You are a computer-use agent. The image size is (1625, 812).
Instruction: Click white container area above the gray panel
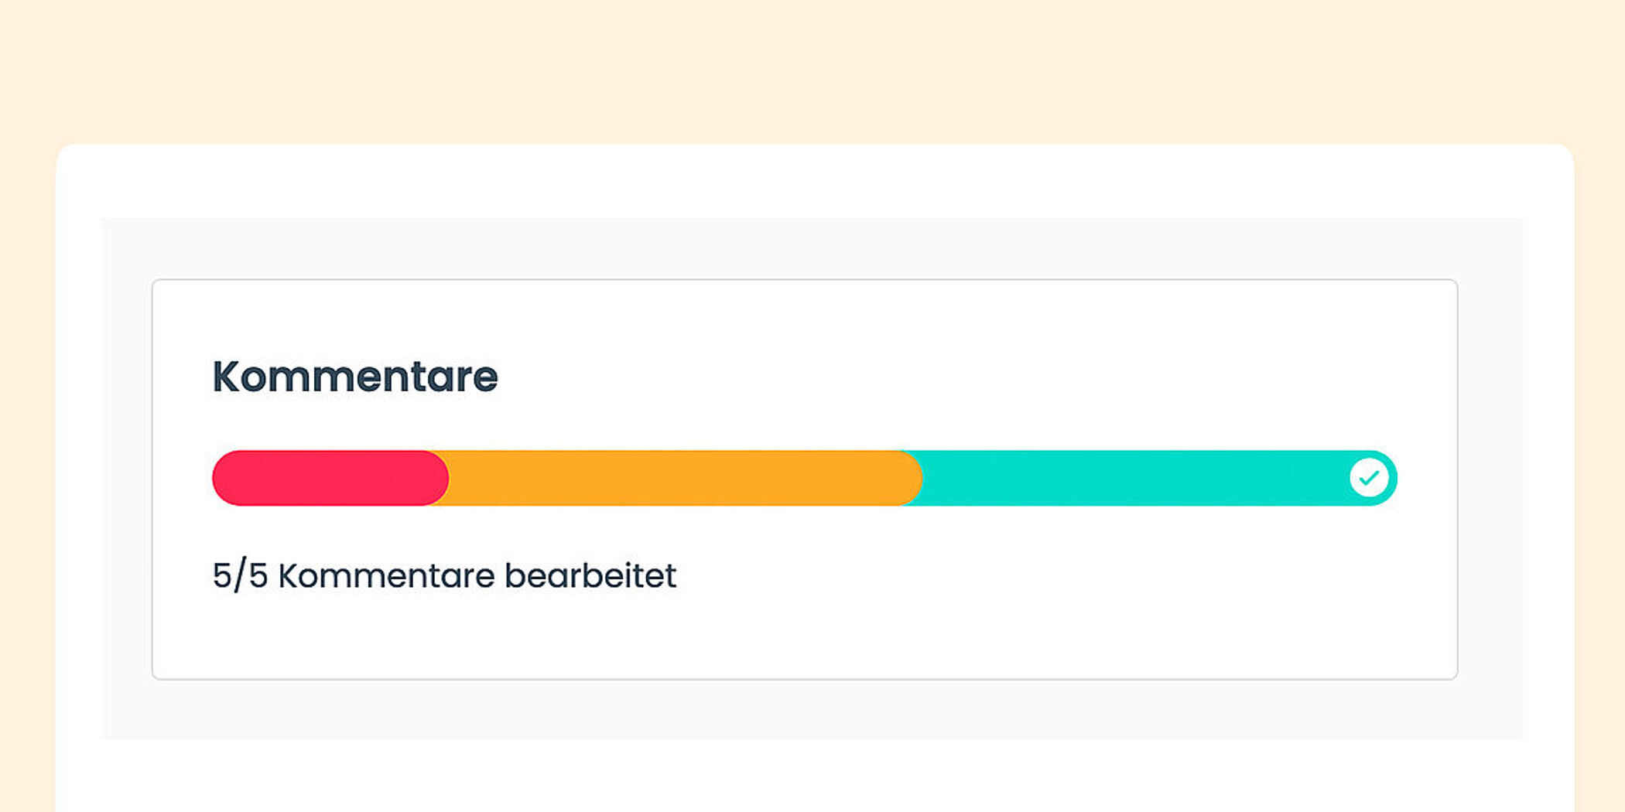point(812,181)
